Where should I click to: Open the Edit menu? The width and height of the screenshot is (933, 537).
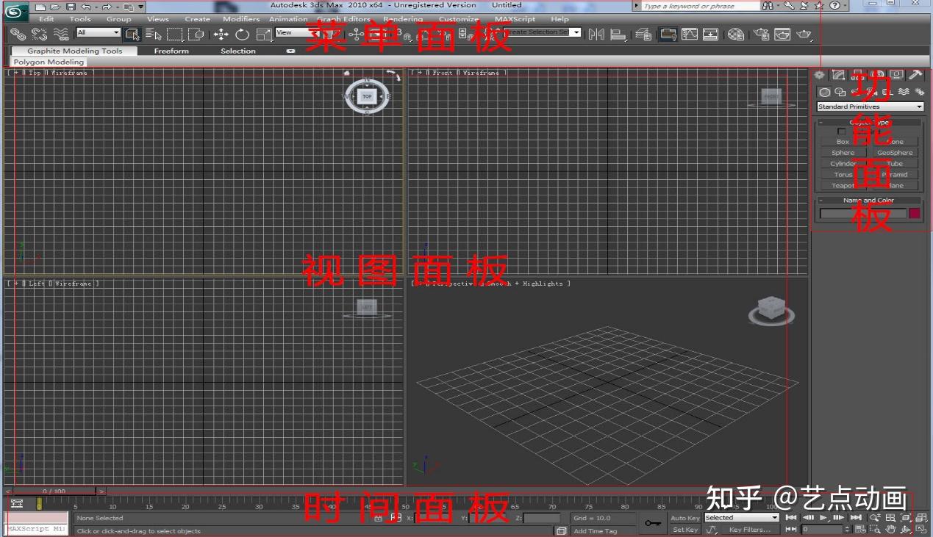[x=46, y=19]
